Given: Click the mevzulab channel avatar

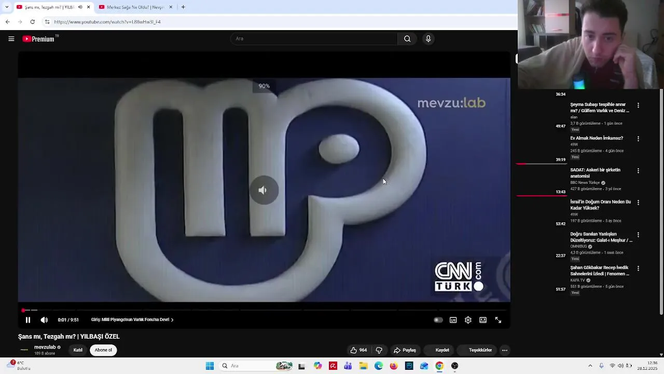Looking at the screenshot, I should (24, 350).
